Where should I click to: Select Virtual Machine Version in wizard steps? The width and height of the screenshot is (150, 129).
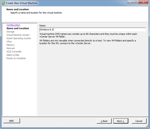[18, 35]
